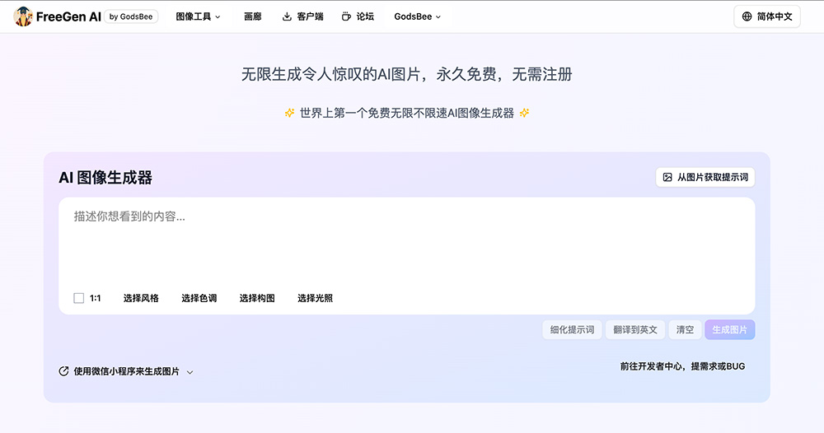The image size is (824, 433).
Task: Click the image icon in 从图片获取提示词
Action: point(667,177)
